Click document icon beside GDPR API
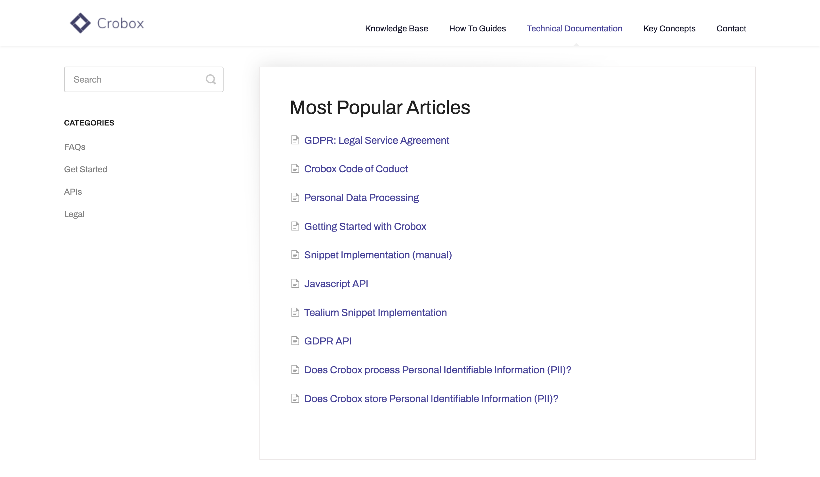Viewport: 820px width, 477px height. point(295,341)
